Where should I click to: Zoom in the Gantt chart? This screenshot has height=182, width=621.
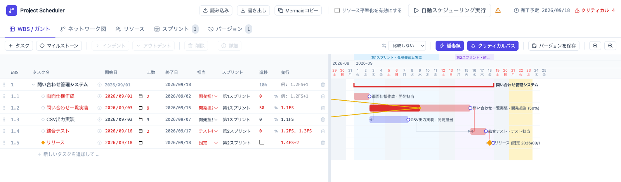tap(610, 46)
